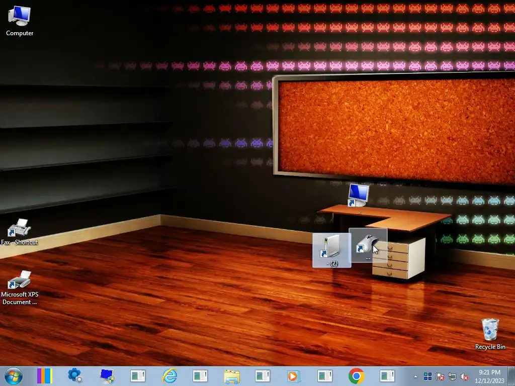Open the colorful striped app in taskbar
The width and height of the screenshot is (515, 386).
tap(44, 376)
